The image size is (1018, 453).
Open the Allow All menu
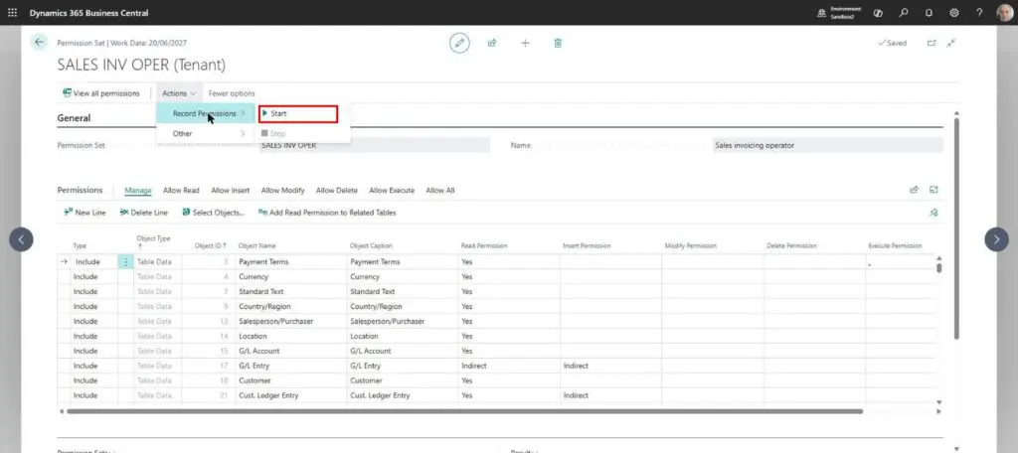(x=440, y=190)
